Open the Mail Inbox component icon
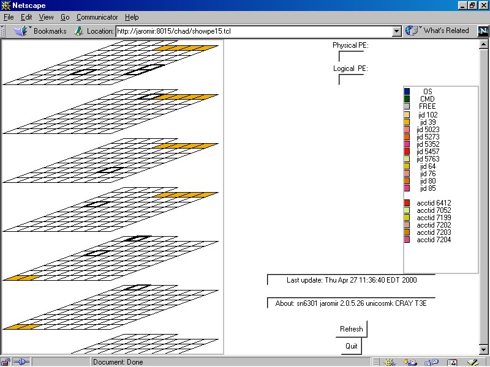Image resolution: width=490 pixels, height=367 pixels. (410, 362)
